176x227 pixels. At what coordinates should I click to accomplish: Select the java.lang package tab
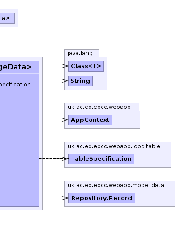coord(82,53)
